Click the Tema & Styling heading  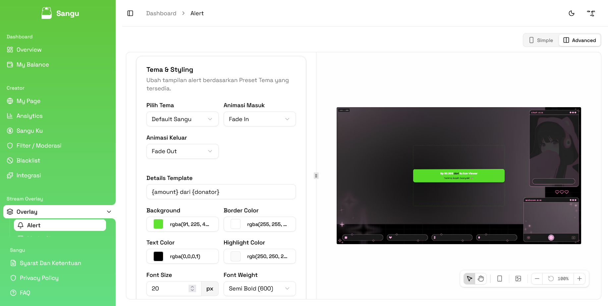click(x=170, y=69)
